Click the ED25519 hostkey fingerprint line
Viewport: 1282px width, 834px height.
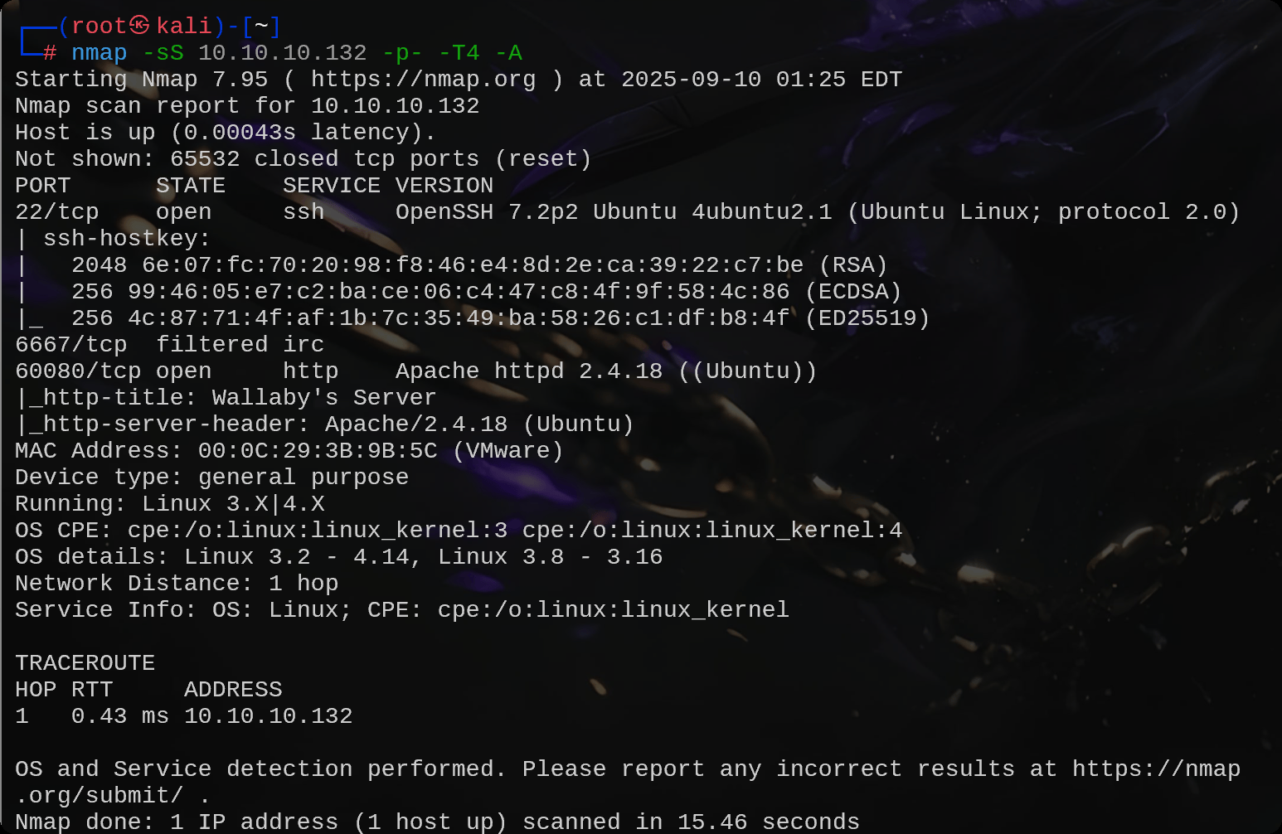point(500,318)
